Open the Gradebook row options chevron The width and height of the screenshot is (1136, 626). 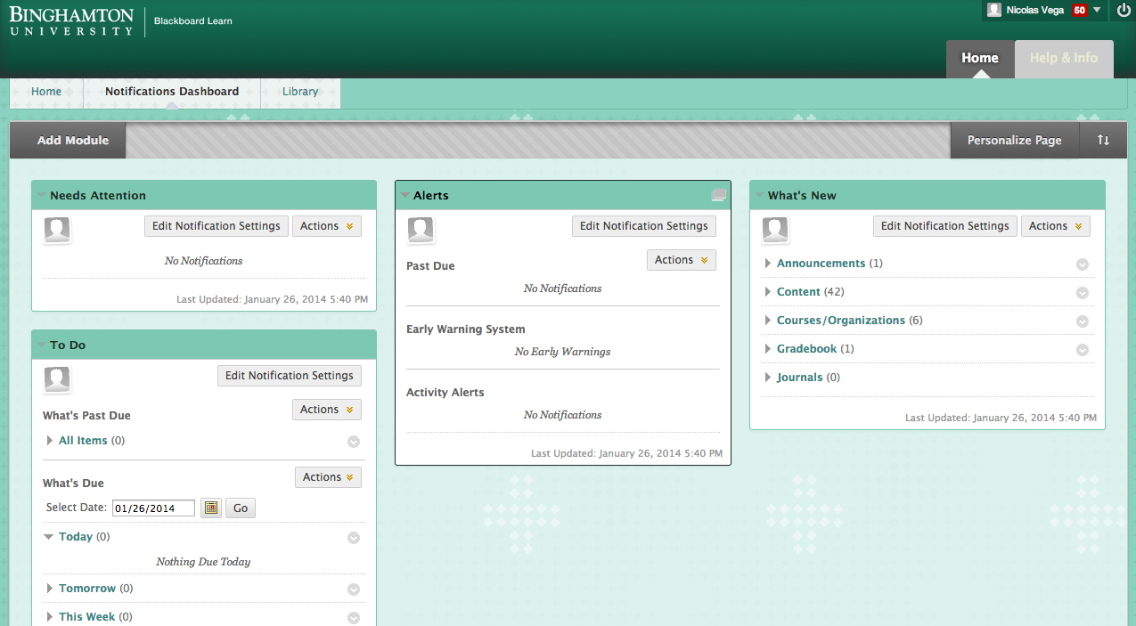point(1083,350)
